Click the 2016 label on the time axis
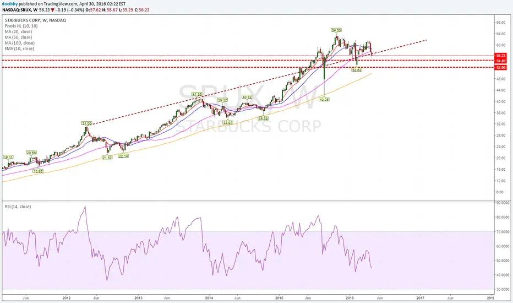513x303 pixels. [350, 298]
